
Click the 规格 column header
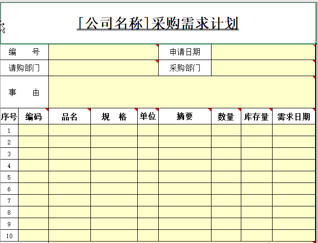[113, 117]
